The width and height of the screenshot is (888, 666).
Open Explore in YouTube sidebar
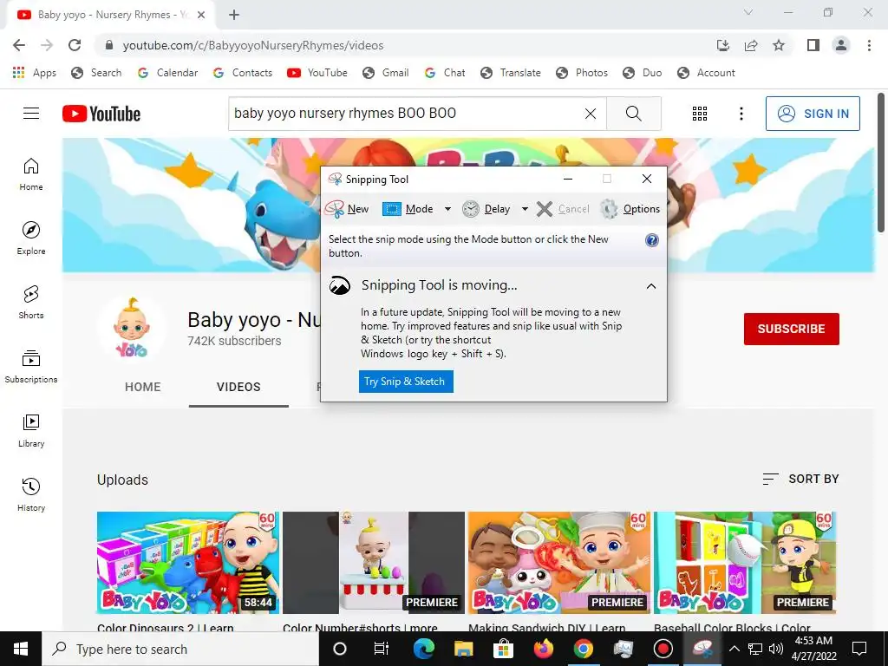pos(31,238)
